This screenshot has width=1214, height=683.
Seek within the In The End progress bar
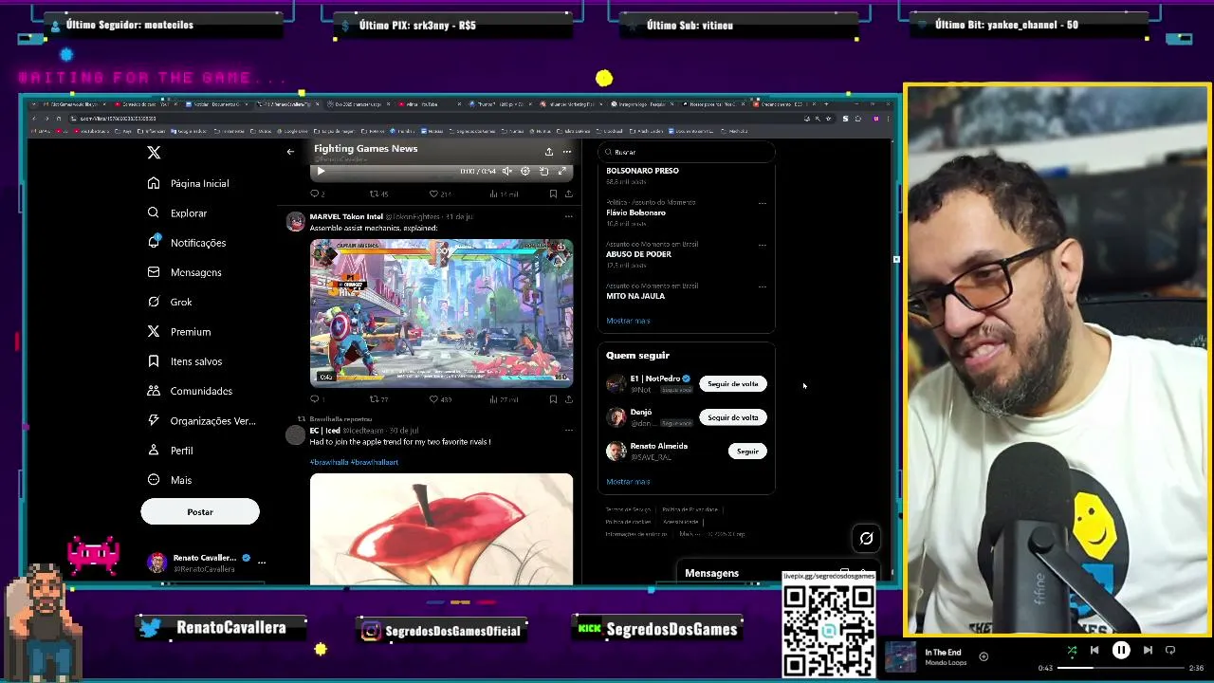pyautogui.click(x=1121, y=668)
